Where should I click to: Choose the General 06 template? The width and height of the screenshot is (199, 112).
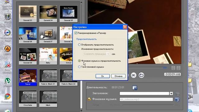tap(28, 35)
